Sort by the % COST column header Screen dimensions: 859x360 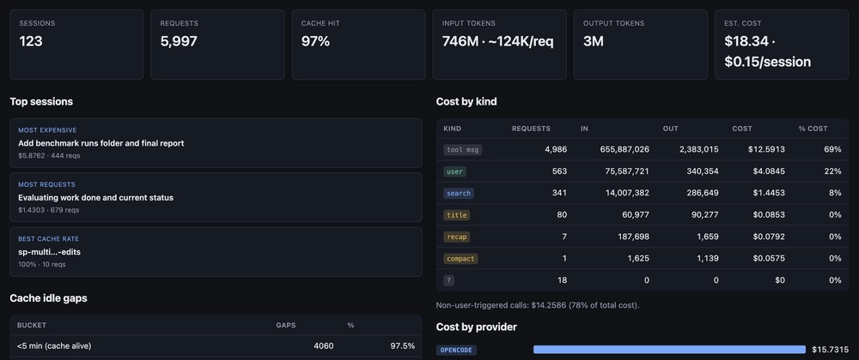pyautogui.click(x=813, y=129)
